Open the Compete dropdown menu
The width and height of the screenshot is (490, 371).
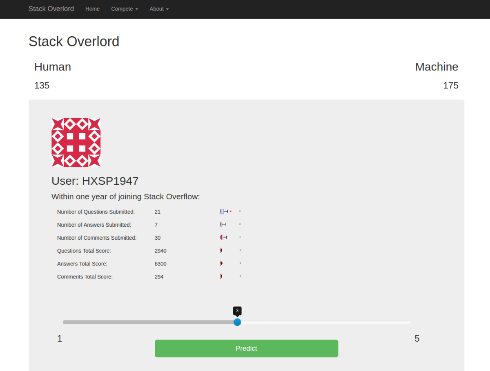coord(125,9)
